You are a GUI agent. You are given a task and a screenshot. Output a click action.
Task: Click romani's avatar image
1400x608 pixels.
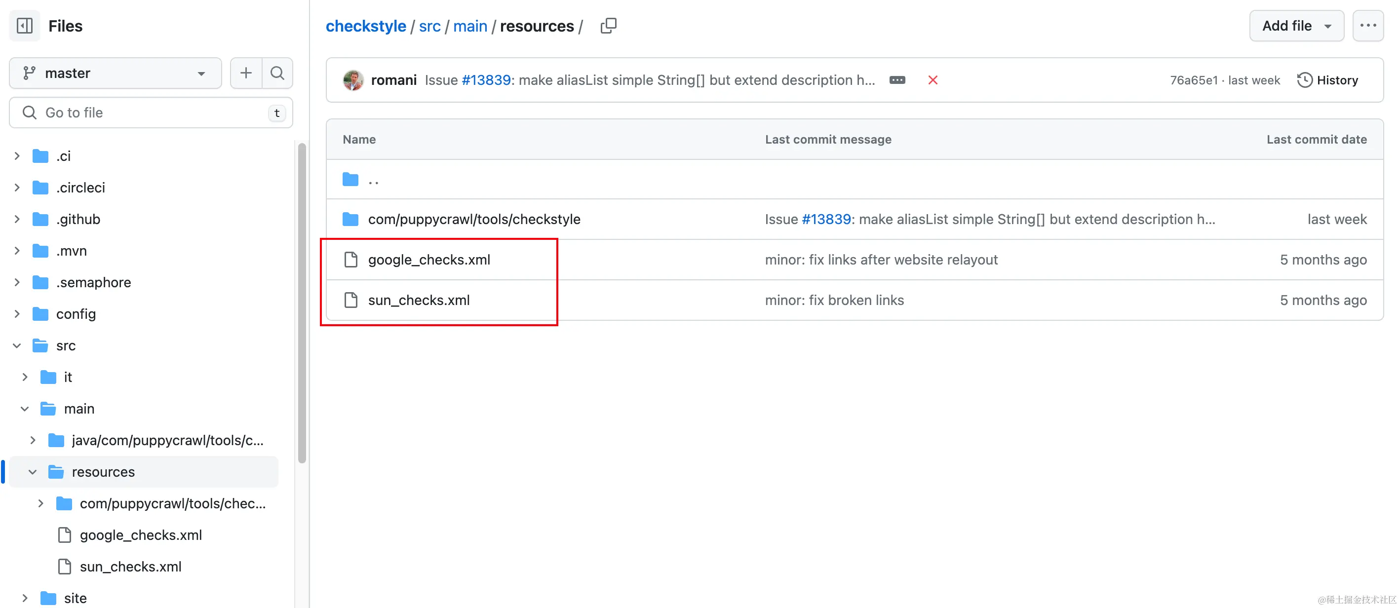tap(353, 80)
